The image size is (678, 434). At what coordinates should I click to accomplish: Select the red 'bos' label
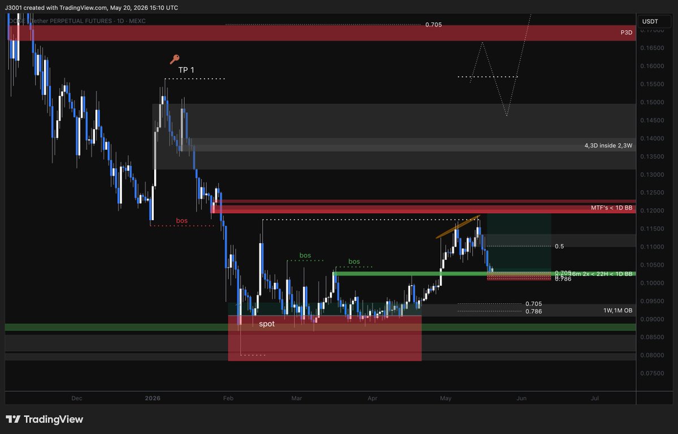pyautogui.click(x=181, y=220)
